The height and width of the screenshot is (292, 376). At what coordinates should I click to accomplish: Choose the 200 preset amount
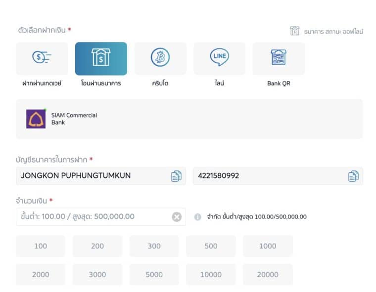[97, 246]
